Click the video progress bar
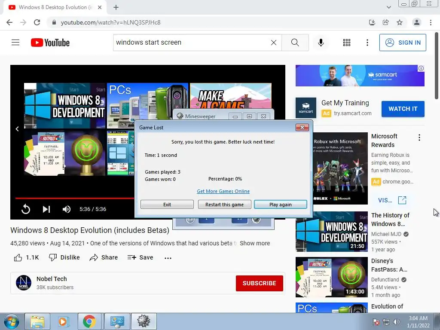This screenshot has width=440, height=330. coord(75,198)
